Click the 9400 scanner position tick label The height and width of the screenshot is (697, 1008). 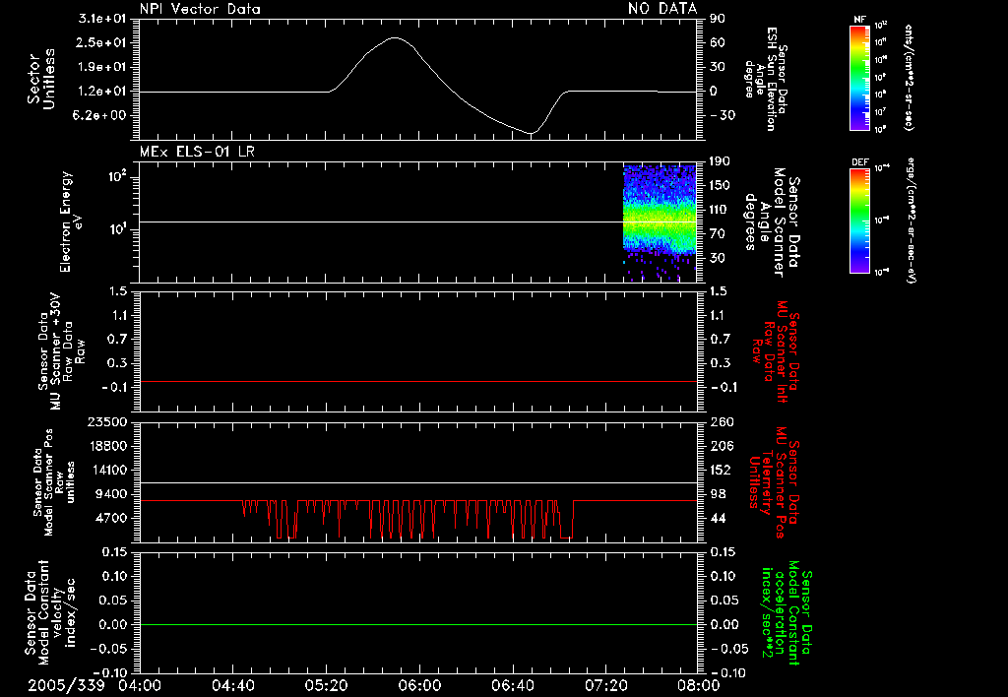(111, 494)
